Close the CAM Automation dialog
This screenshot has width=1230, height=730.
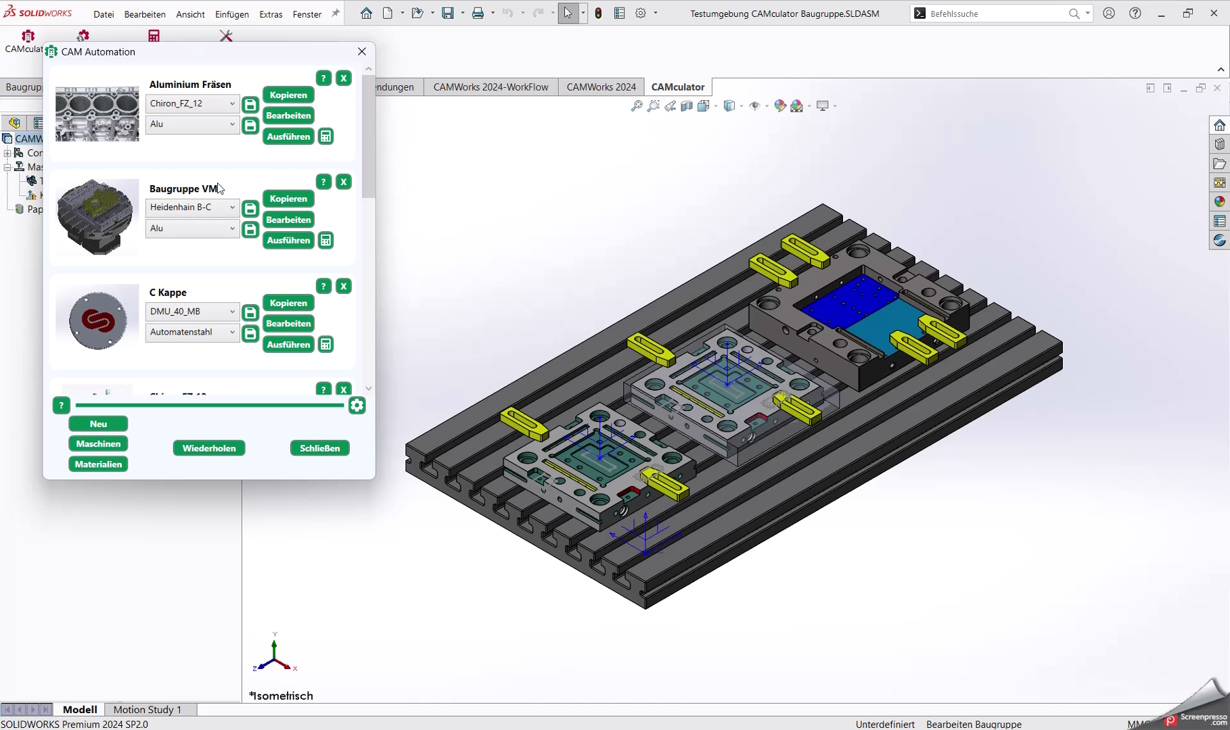point(362,51)
